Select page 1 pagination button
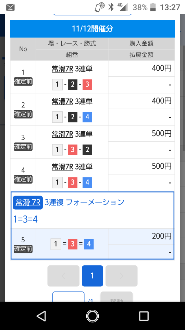 (x=92, y=276)
